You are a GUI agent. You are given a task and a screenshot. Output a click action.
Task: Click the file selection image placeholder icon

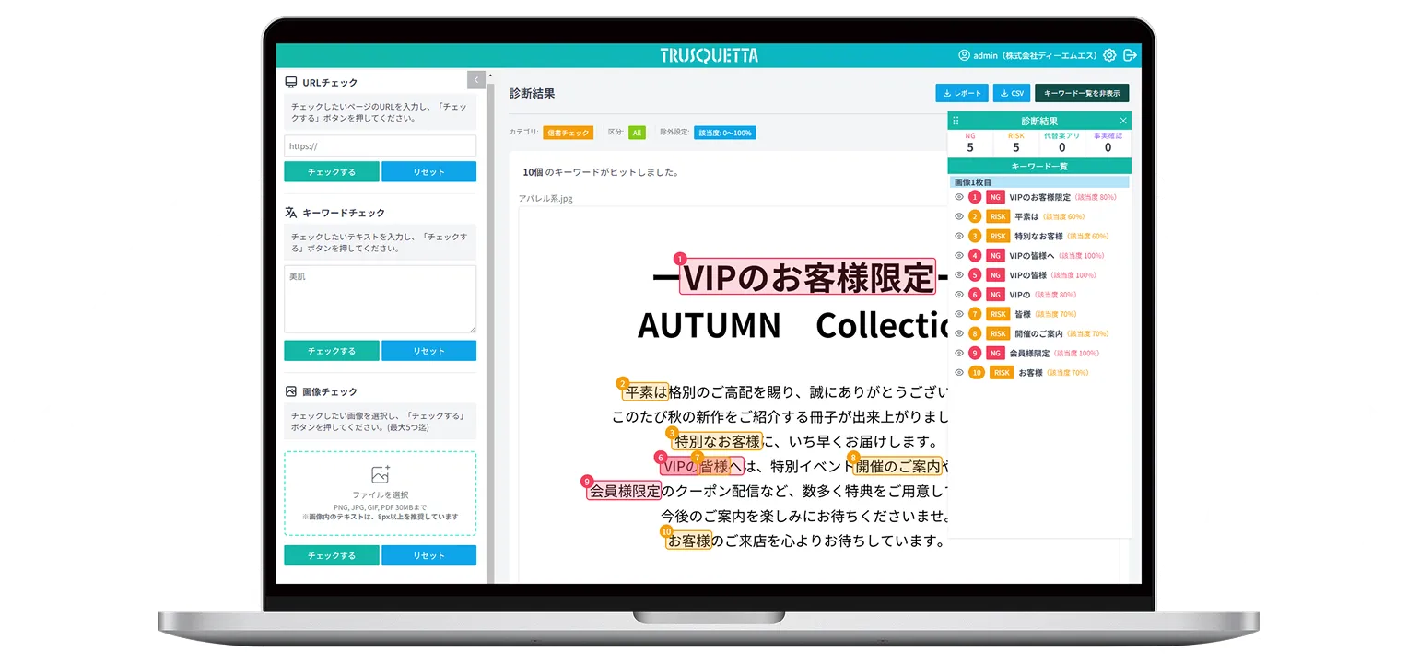(x=381, y=475)
